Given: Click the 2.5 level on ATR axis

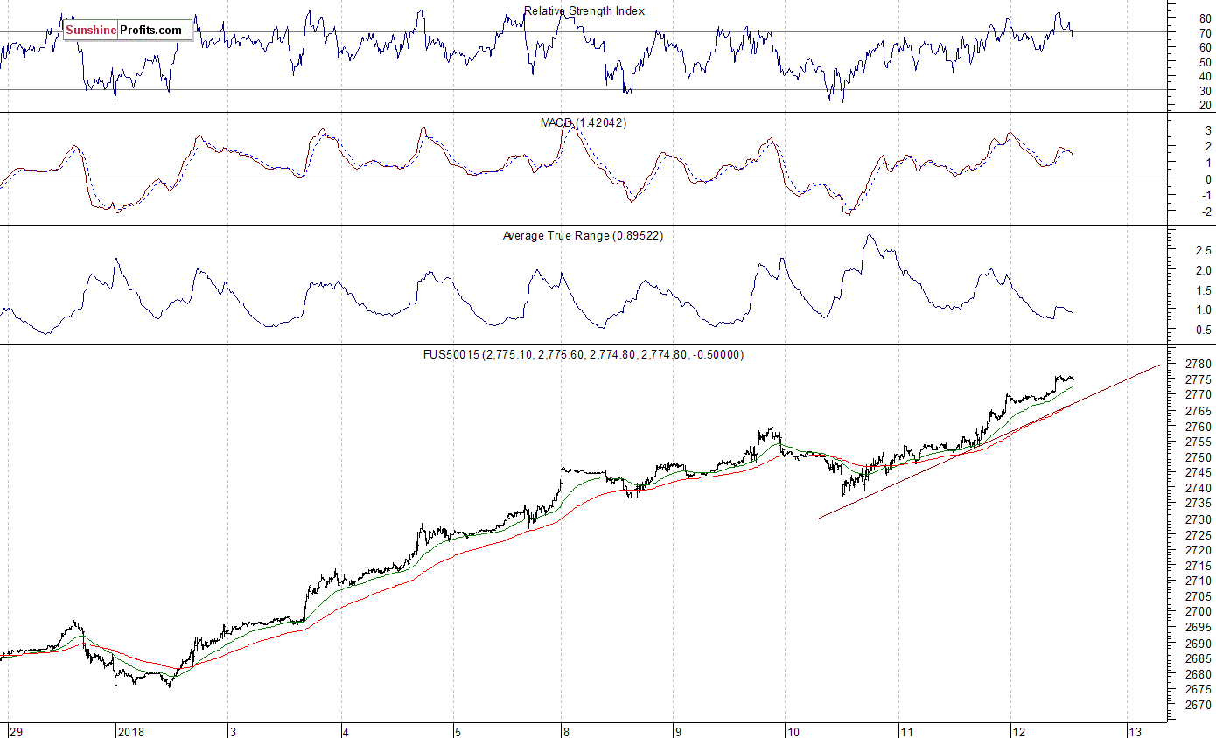Looking at the screenshot, I should [1204, 251].
